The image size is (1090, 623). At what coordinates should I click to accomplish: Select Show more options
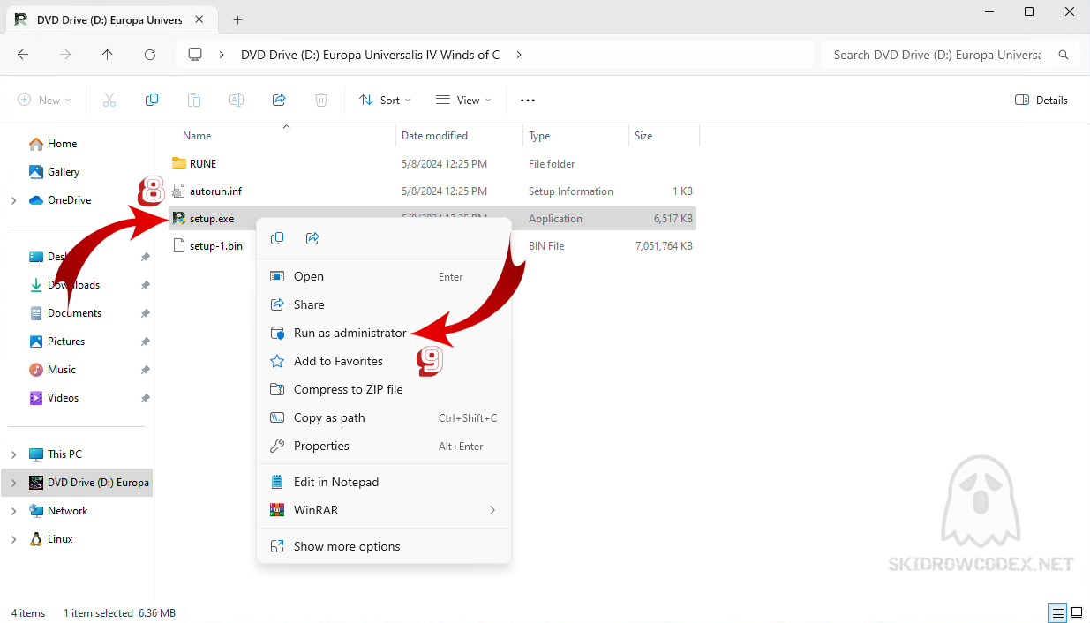[384, 546]
